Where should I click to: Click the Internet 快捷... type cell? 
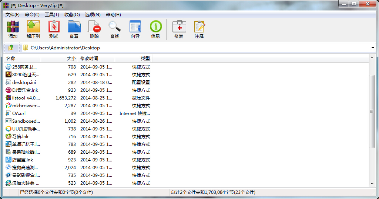[135, 114]
